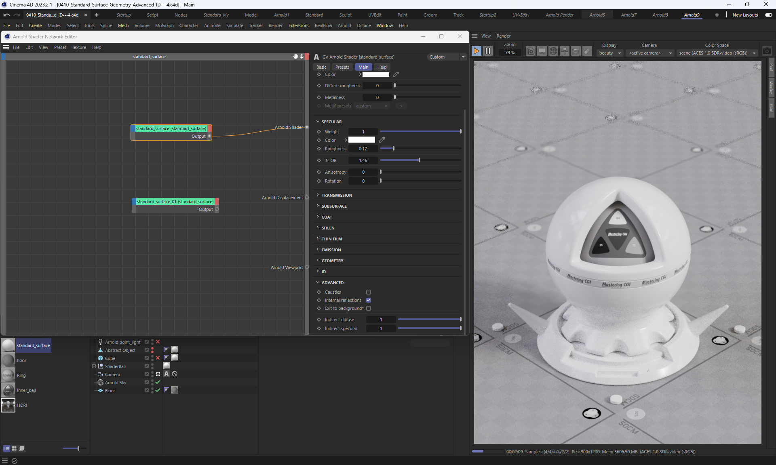The width and height of the screenshot is (776, 465).
Task: Open the MoGraph menu
Action: pyautogui.click(x=164, y=25)
